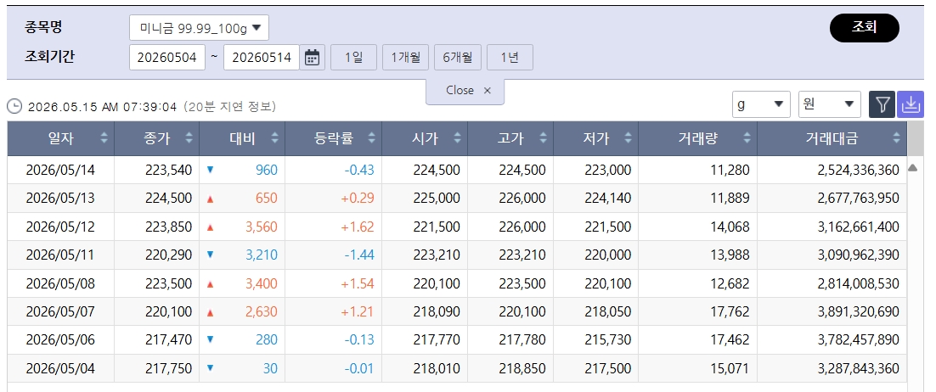The image size is (936, 392).
Task: Click the change value 3,560
Action: [x=262, y=227]
